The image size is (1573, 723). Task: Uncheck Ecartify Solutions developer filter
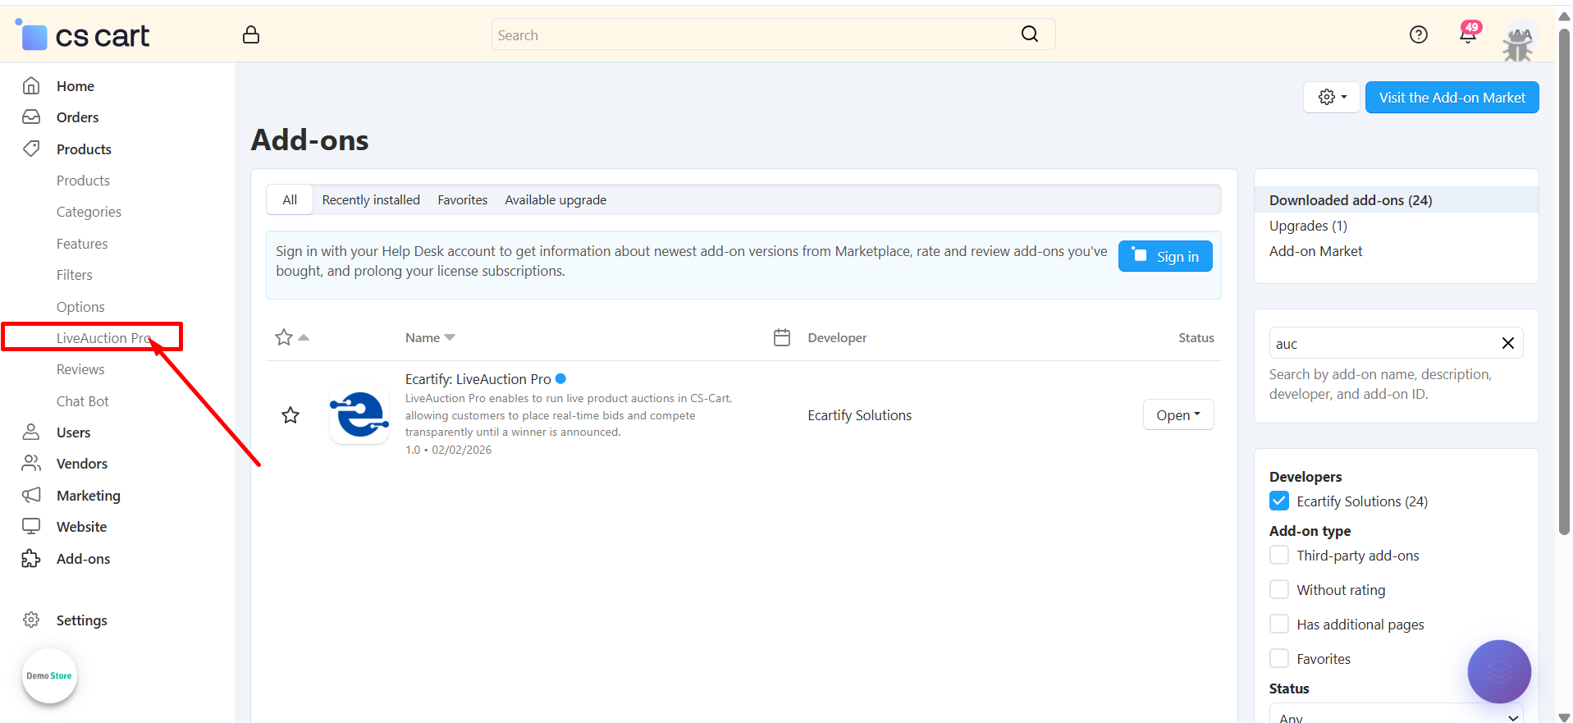tap(1278, 501)
